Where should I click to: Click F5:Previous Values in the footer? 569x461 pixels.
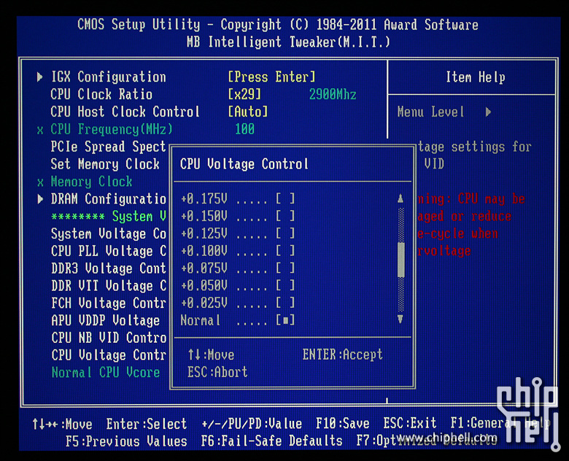[x=126, y=441]
